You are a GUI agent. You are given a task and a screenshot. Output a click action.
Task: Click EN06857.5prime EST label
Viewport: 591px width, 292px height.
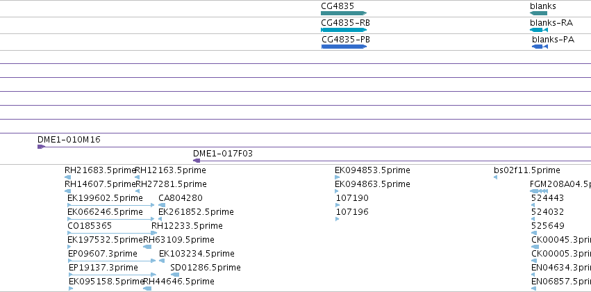coord(561,282)
